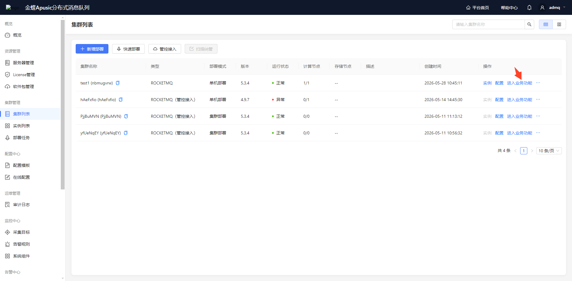Open License管理 in sidebar
The height and width of the screenshot is (281, 572).
(x=24, y=75)
